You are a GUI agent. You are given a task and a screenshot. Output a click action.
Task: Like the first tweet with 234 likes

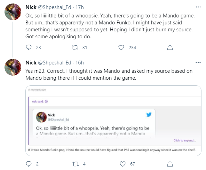[121, 47]
